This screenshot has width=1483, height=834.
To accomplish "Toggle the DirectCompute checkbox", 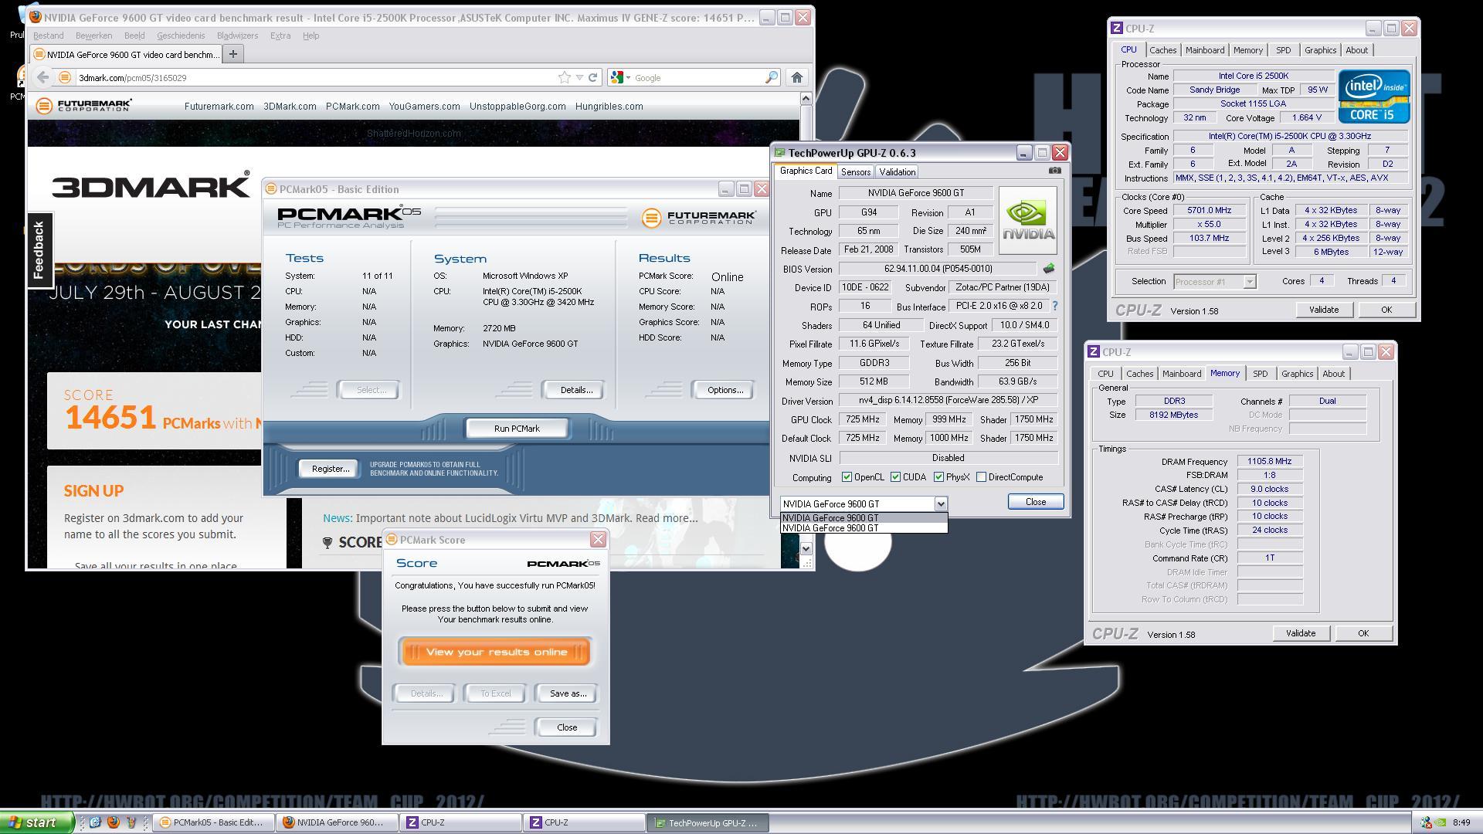I will [x=981, y=477].
